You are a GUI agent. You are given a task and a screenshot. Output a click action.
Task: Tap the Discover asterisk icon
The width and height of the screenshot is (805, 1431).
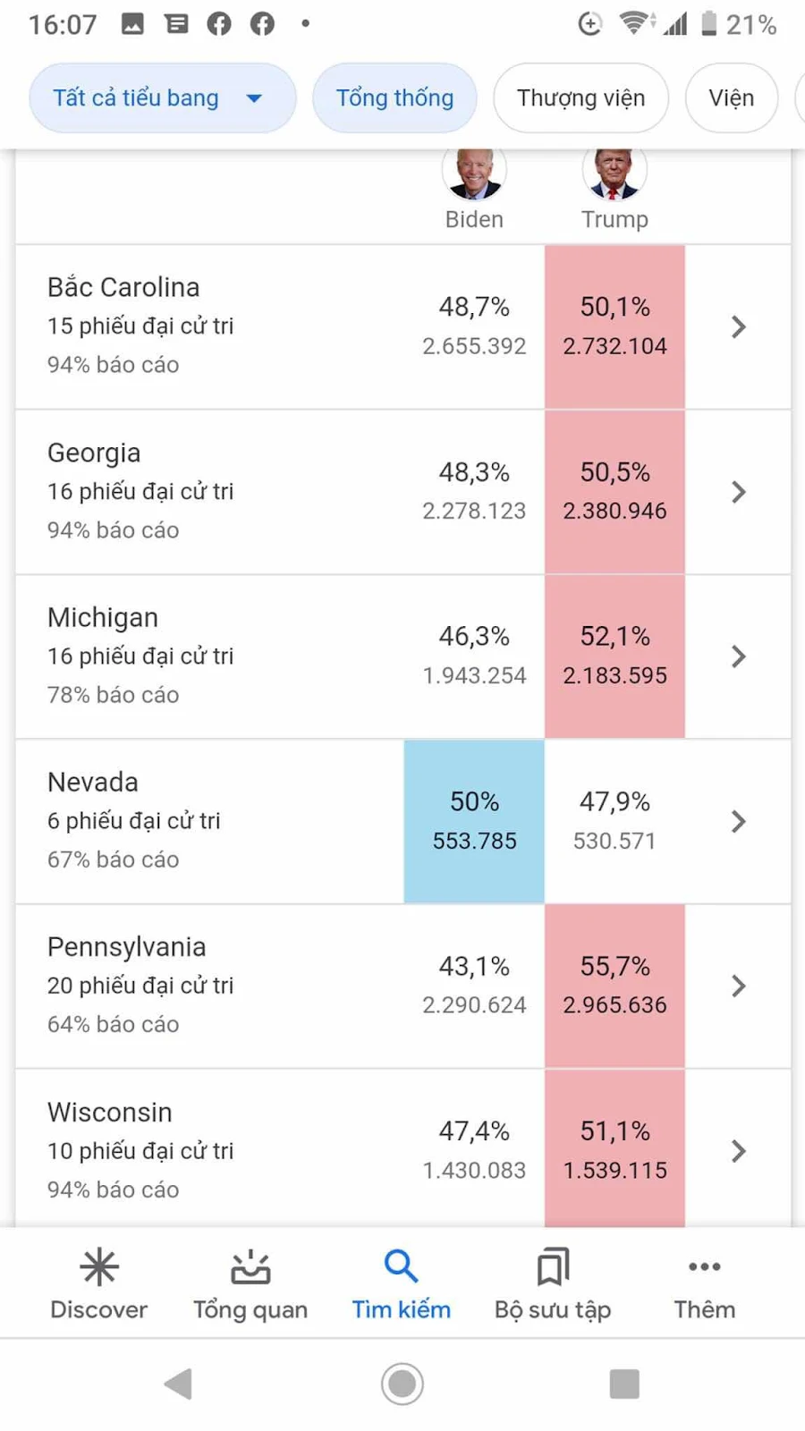click(98, 1267)
